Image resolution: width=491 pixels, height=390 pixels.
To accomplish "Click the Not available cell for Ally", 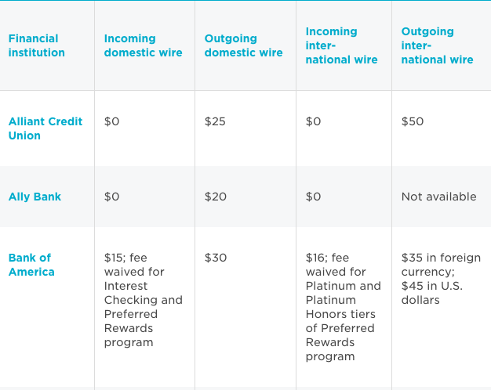I will click(x=438, y=197).
